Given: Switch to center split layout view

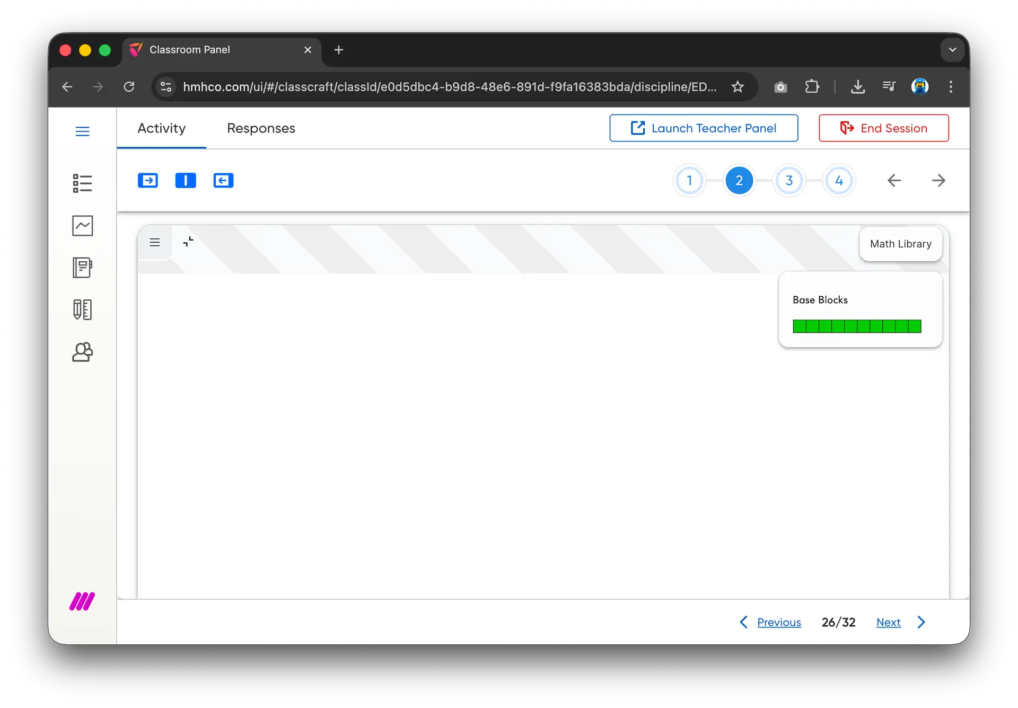Looking at the screenshot, I should [186, 181].
